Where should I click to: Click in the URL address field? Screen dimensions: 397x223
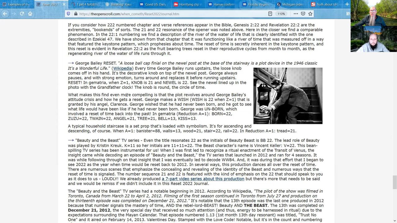pos(171,14)
